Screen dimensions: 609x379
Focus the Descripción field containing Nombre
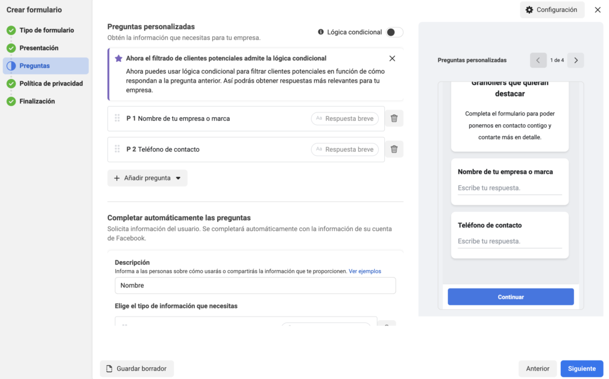click(255, 286)
